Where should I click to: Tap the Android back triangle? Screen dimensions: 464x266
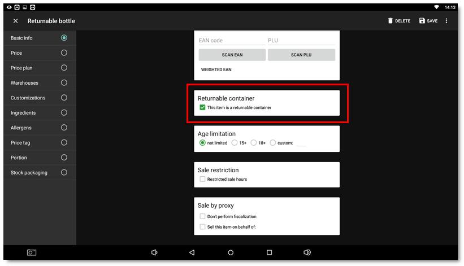(x=192, y=252)
